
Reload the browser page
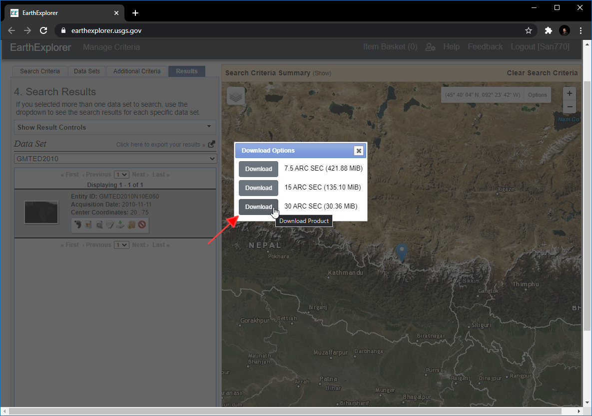[x=43, y=30]
